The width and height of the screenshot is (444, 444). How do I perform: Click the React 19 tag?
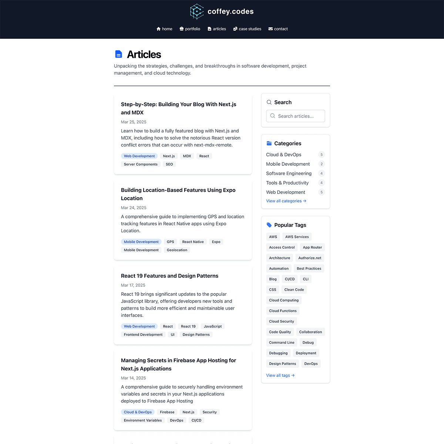click(x=188, y=326)
